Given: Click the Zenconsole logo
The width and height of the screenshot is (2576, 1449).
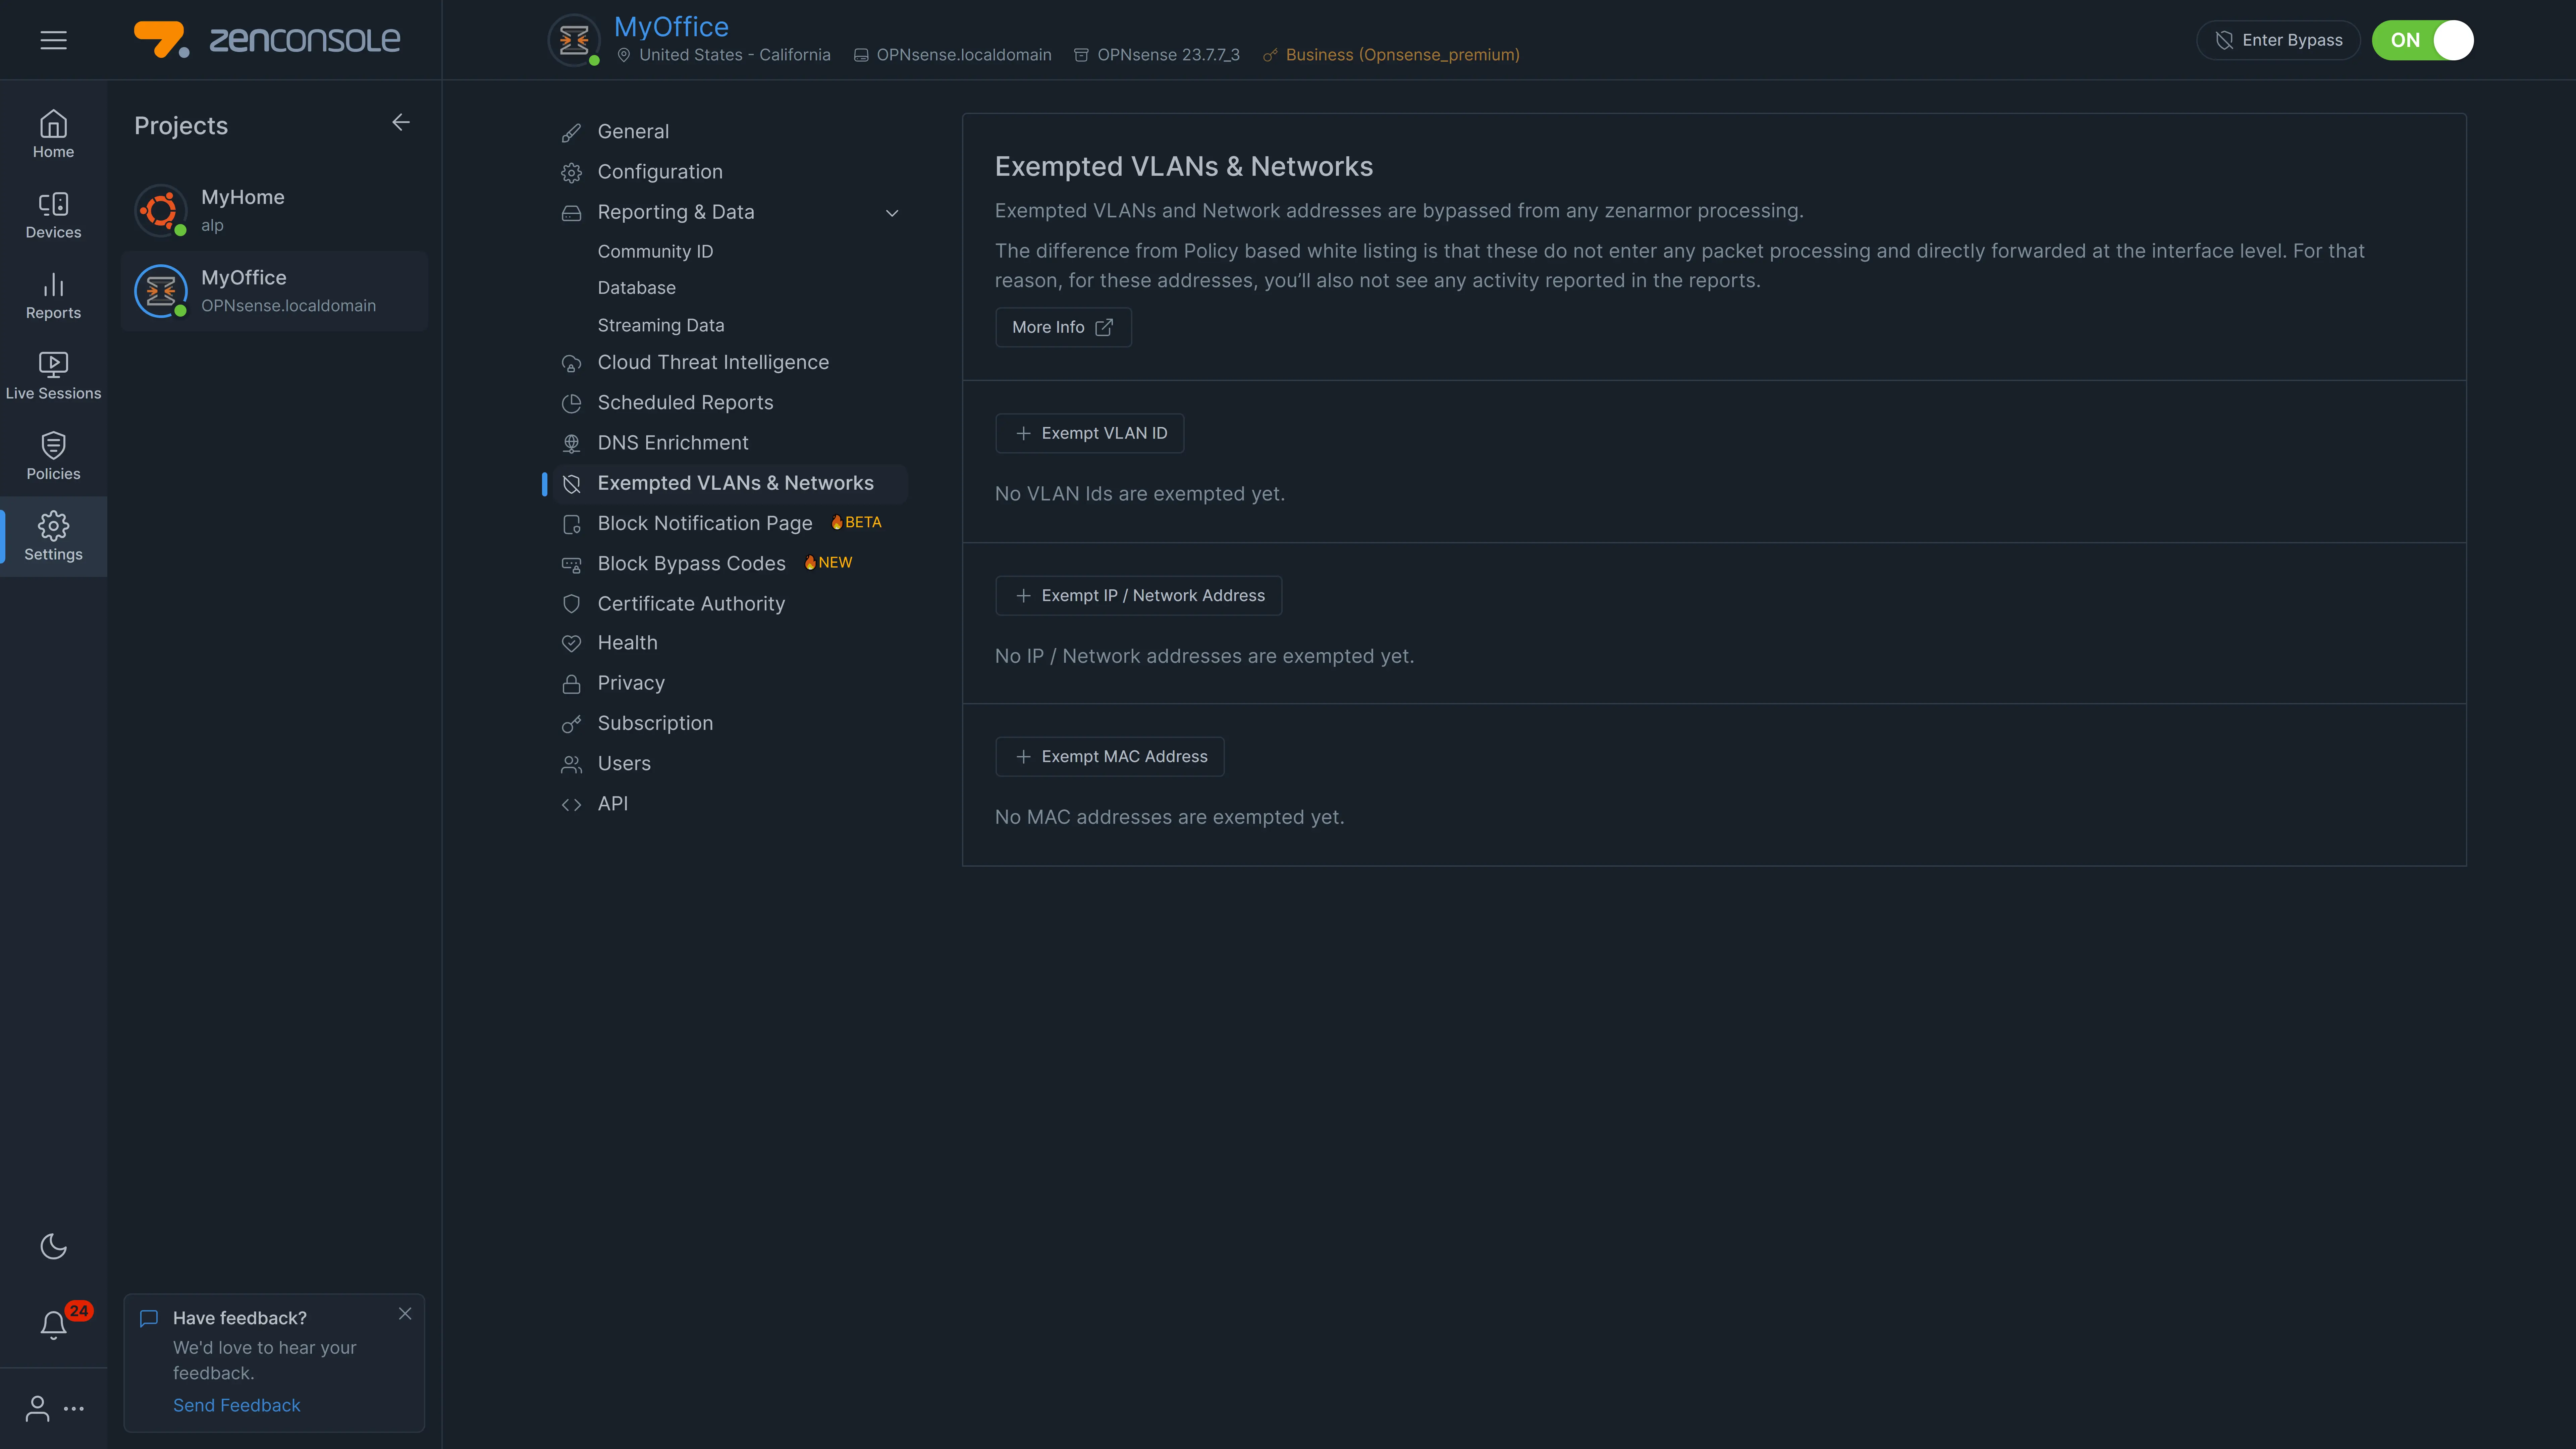Looking at the screenshot, I should 267,40.
